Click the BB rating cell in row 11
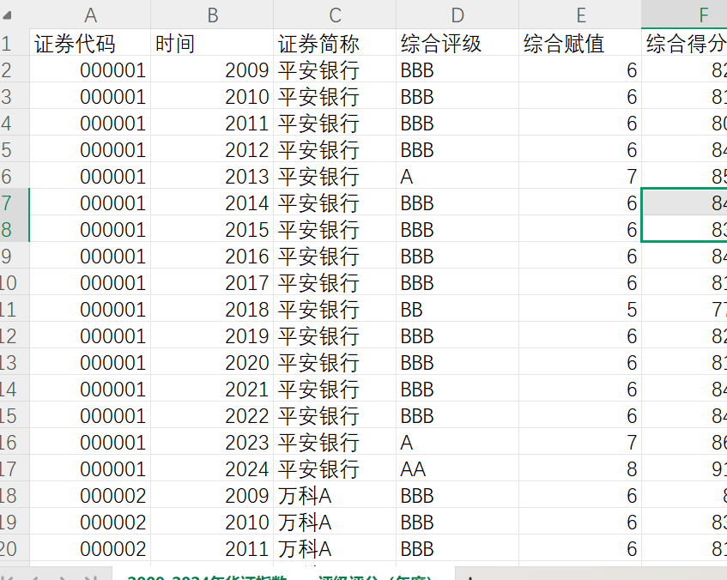The width and height of the screenshot is (727, 580). tap(457, 309)
